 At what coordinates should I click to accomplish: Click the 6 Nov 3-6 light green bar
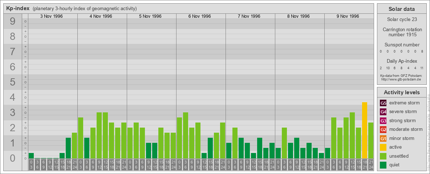tap(186, 136)
